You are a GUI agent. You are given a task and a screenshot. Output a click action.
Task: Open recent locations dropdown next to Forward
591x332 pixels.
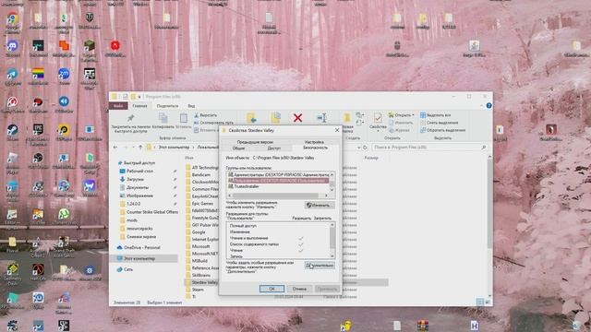pos(132,148)
